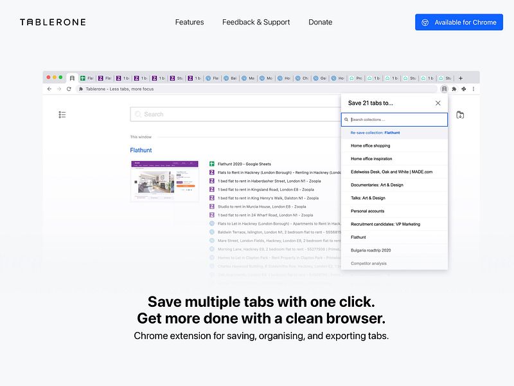Viewport: 514px width, 386px height.
Task: Select Documentaries: Art & Design
Action: 394,185
